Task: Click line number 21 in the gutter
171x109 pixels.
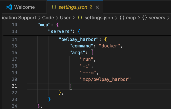Action: (x=14, y=86)
